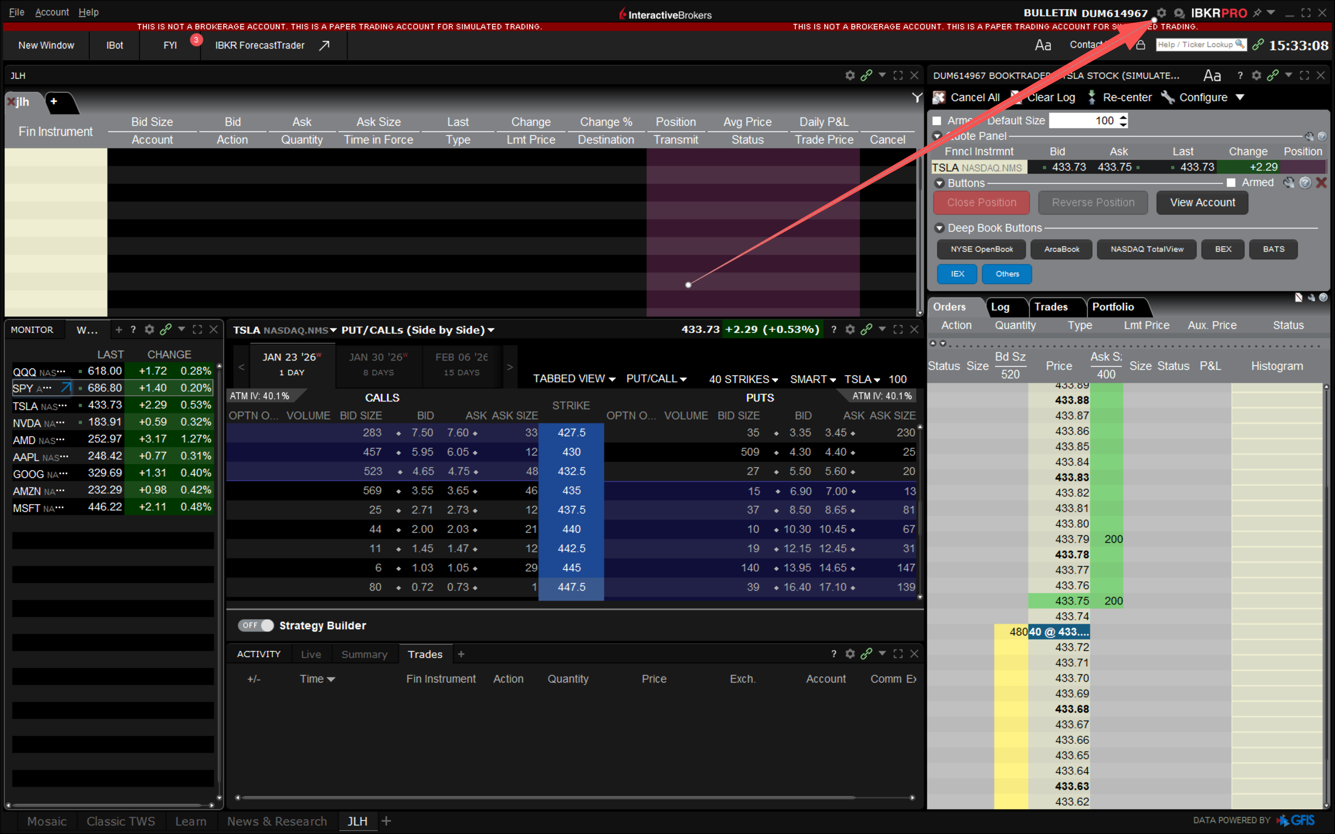Click the font size Aa icon in toolbar

(1043, 45)
